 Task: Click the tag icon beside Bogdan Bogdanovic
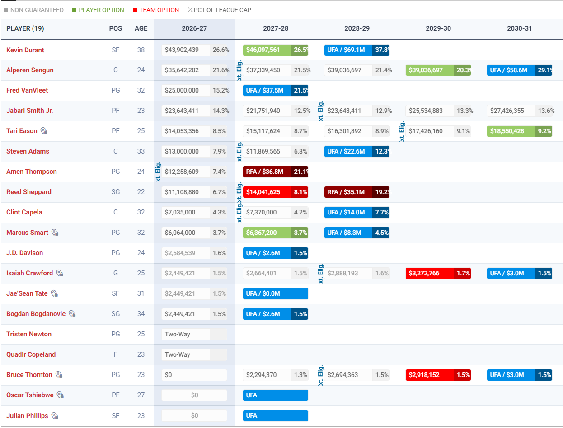(x=72, y=314)
